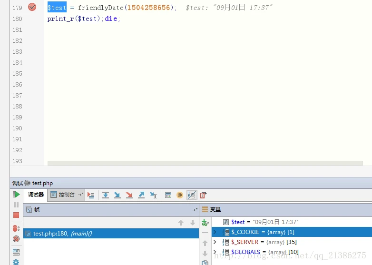The image size is (372, 265).
Task: Open View Breakpoints from left sidebar
Action: pyautogui.click(x=16, y=228)
